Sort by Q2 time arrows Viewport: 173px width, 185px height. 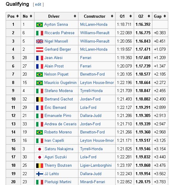pos(149,16)
